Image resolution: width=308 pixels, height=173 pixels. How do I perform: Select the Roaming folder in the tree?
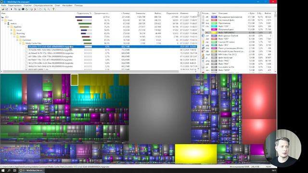click(x=20, y=34)
